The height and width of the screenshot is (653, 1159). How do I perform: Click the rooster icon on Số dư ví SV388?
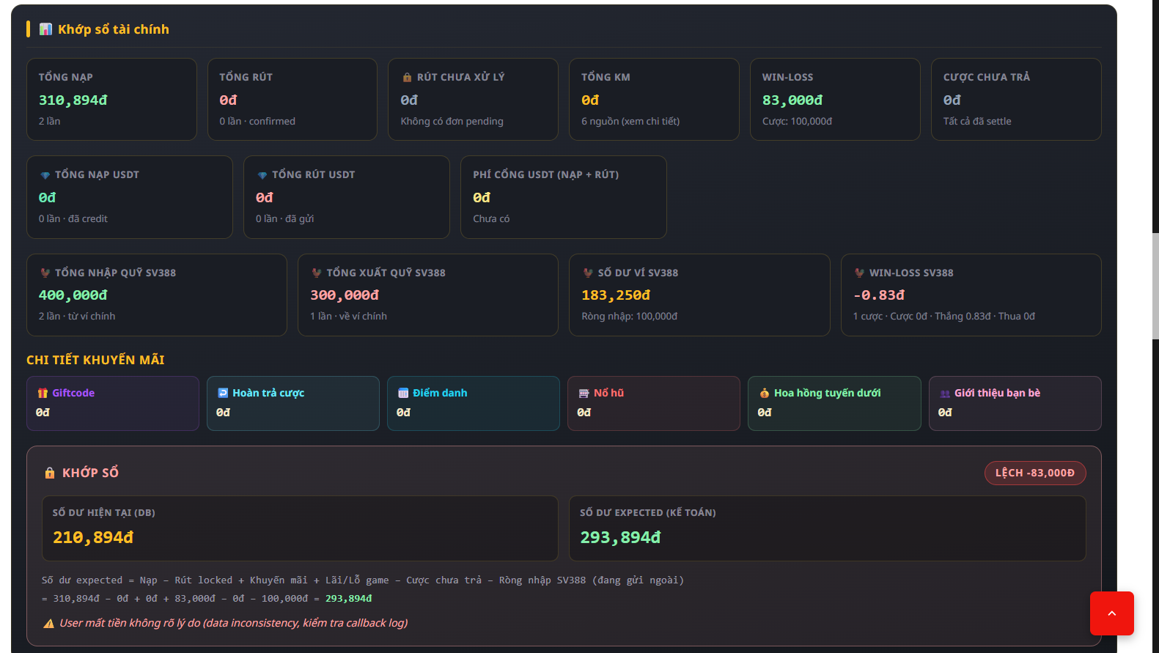click(x=588, y=273)
